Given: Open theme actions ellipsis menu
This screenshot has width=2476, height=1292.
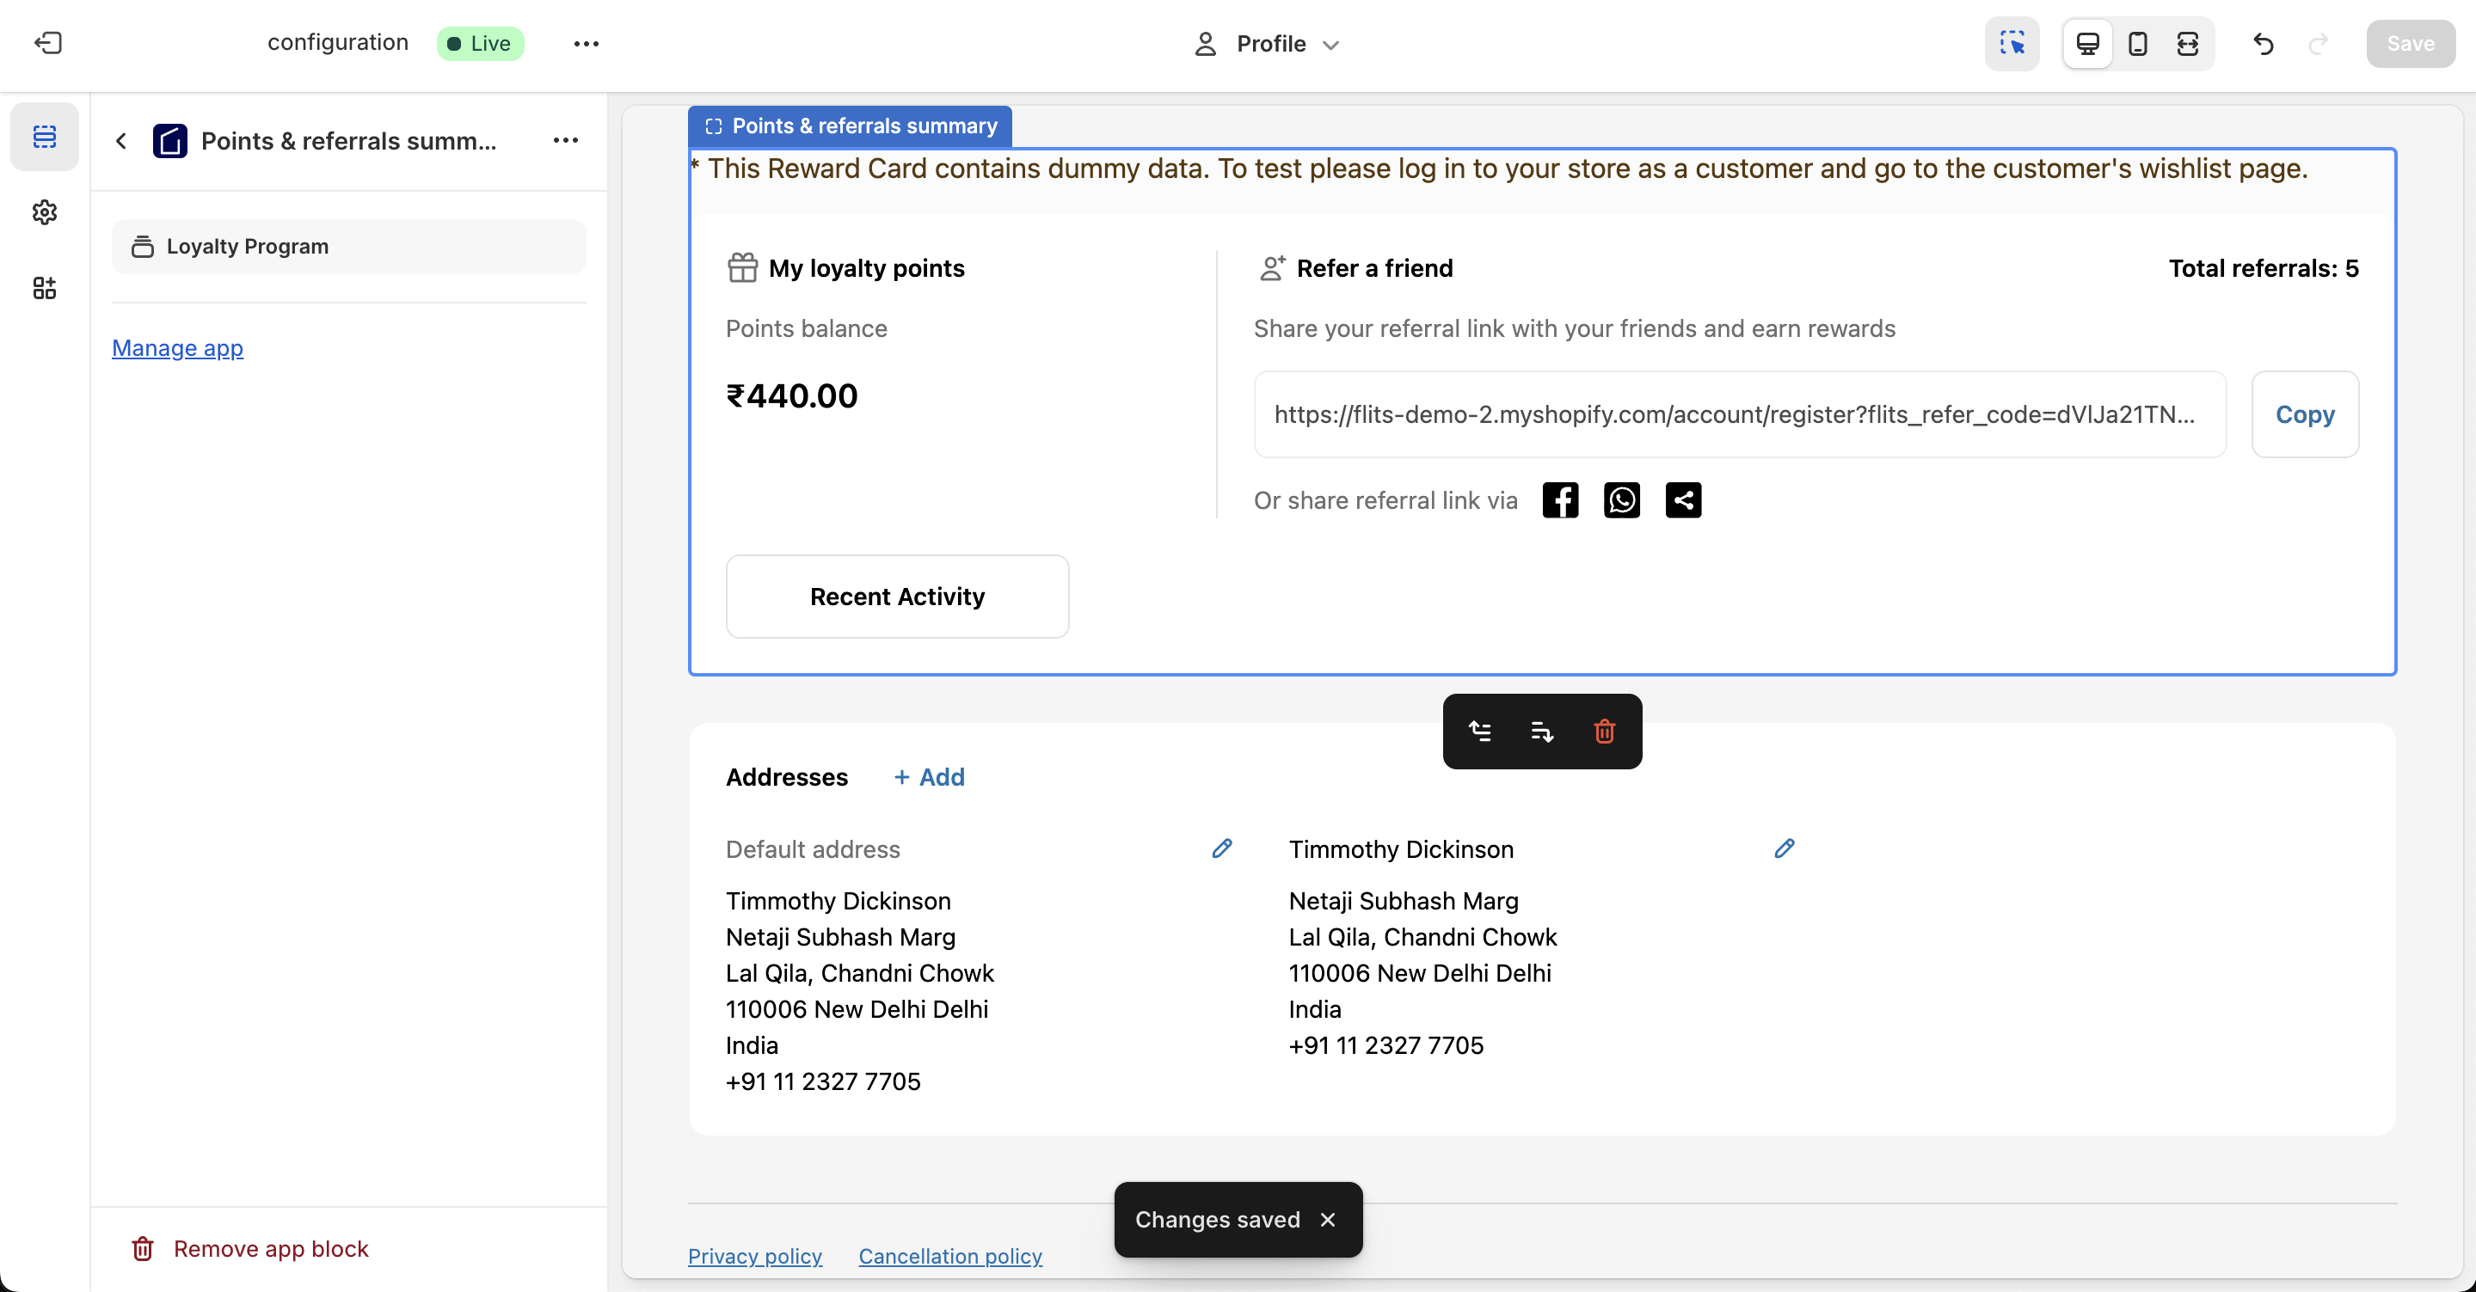Looking at the screenshot, I should 587,43.
